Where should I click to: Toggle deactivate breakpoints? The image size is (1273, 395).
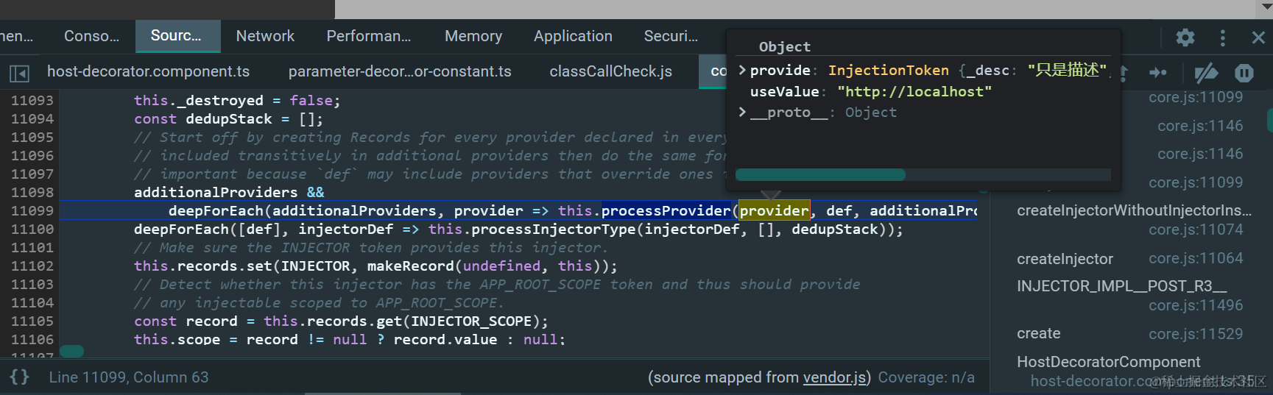pyautogui.click(x=1205, y=73)
